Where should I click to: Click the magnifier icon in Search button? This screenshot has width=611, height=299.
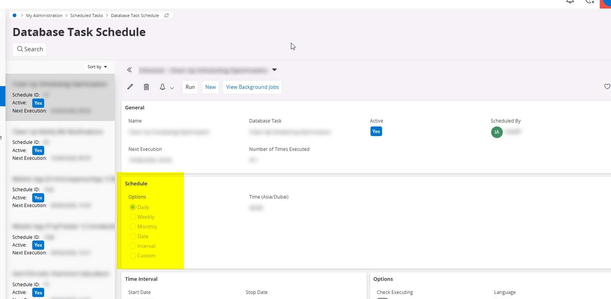coord(20,49)
